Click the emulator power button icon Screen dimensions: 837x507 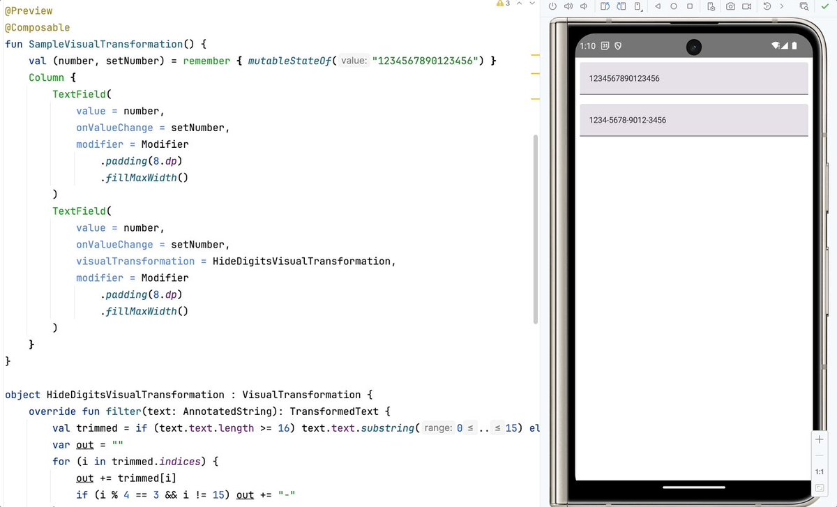pyautogui.click(x=552, y=6)
